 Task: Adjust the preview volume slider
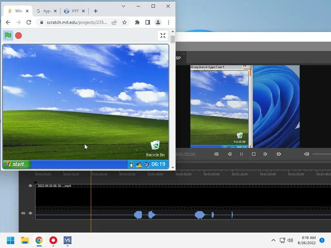click(x=322, y=154)
